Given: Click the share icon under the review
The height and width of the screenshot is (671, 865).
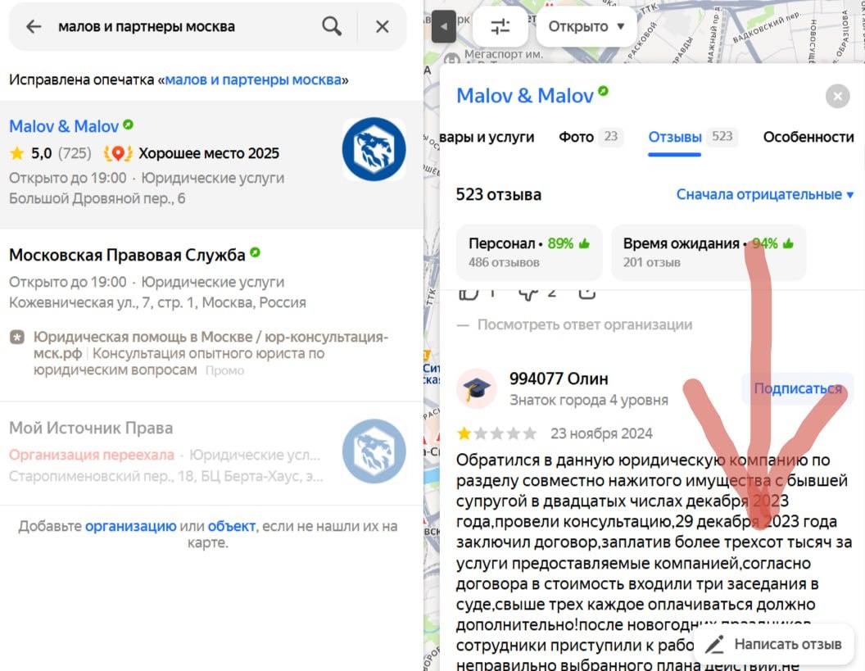Looking at the screenshot, I should (587, 294).
